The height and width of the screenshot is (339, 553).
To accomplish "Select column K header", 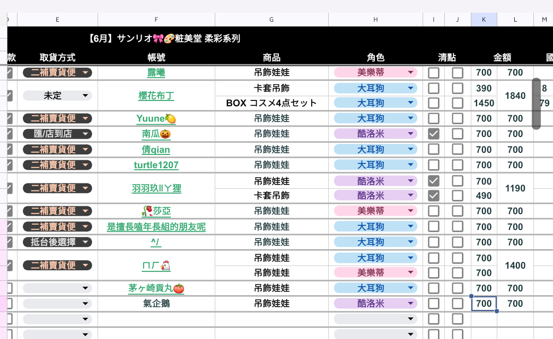I will pyautogui.click(x=484, y=20).
